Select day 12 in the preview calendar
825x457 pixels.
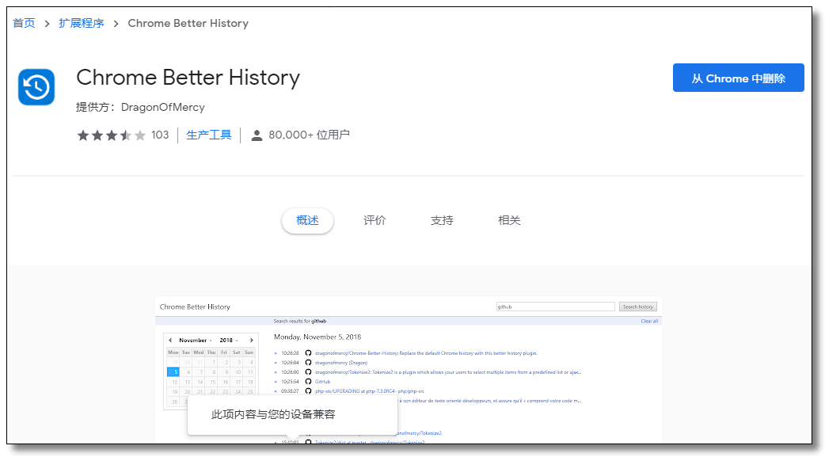click(173, 382)
